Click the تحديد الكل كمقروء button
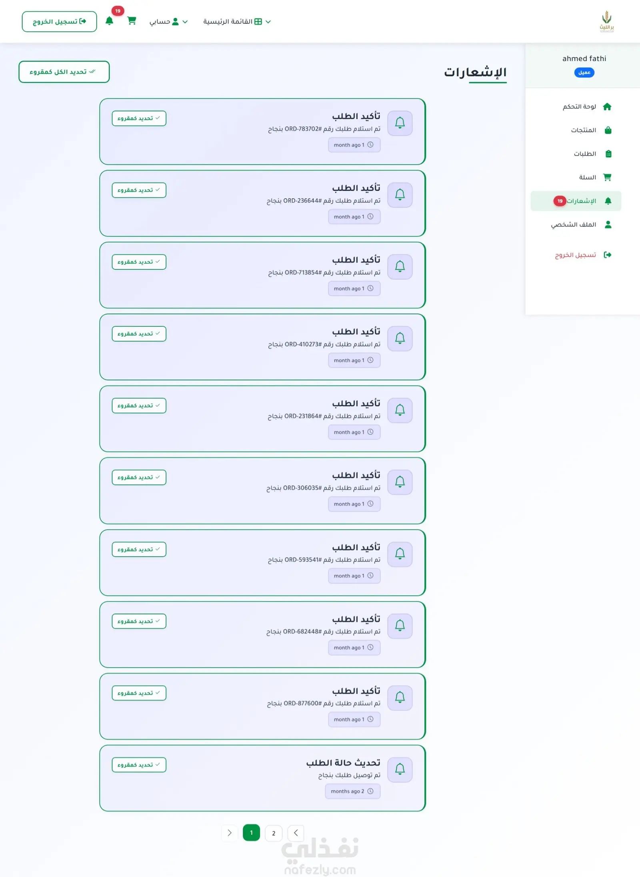This screenshot has height=877, width=640. click(x=64, y=72)
